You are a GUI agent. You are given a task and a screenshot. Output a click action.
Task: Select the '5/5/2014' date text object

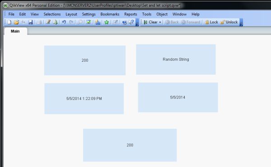click(x=178, y=97)
